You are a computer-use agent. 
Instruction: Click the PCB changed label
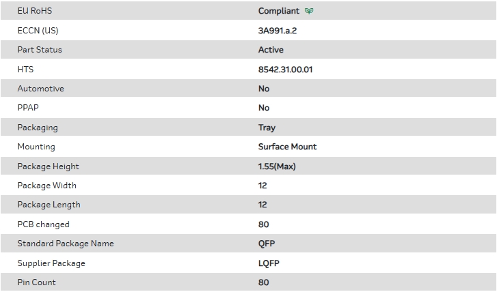[43, 224]
